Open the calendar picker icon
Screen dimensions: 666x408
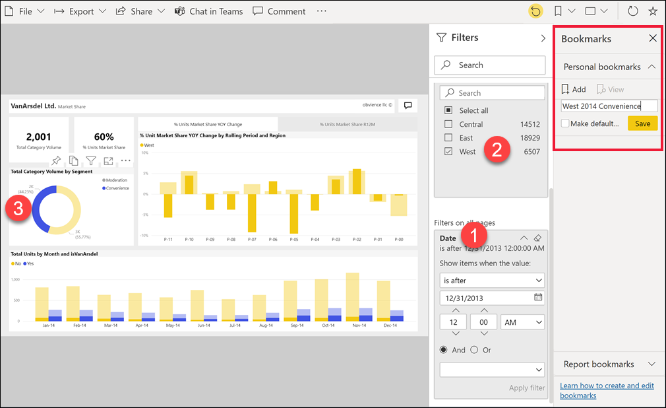[537, 297]
